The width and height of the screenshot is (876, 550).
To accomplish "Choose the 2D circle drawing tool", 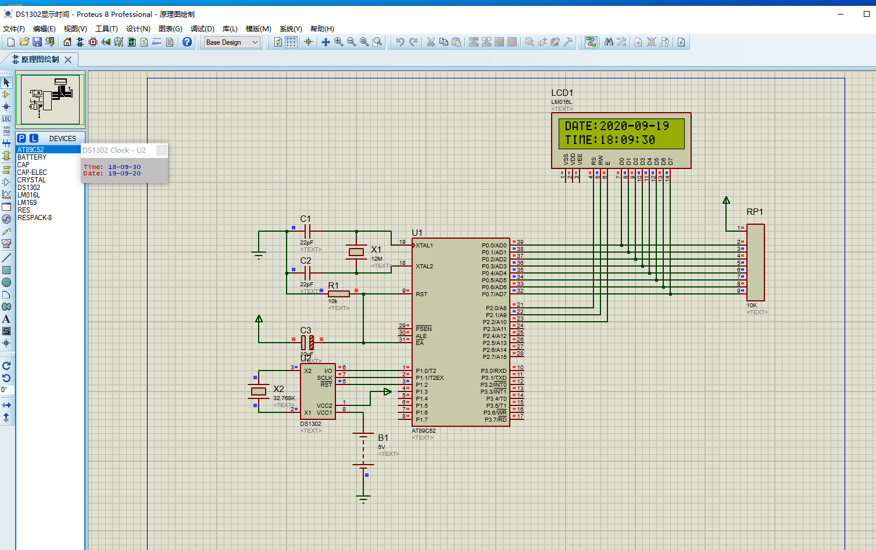I will [x=6, y=282].
